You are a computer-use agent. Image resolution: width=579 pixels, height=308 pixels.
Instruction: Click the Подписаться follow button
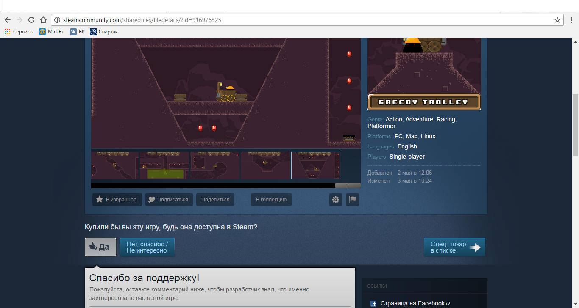[x=169, y=200]
